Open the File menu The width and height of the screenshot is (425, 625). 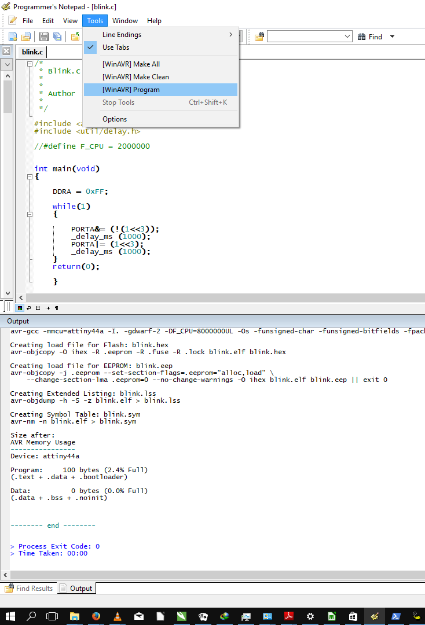click(28, 21)
